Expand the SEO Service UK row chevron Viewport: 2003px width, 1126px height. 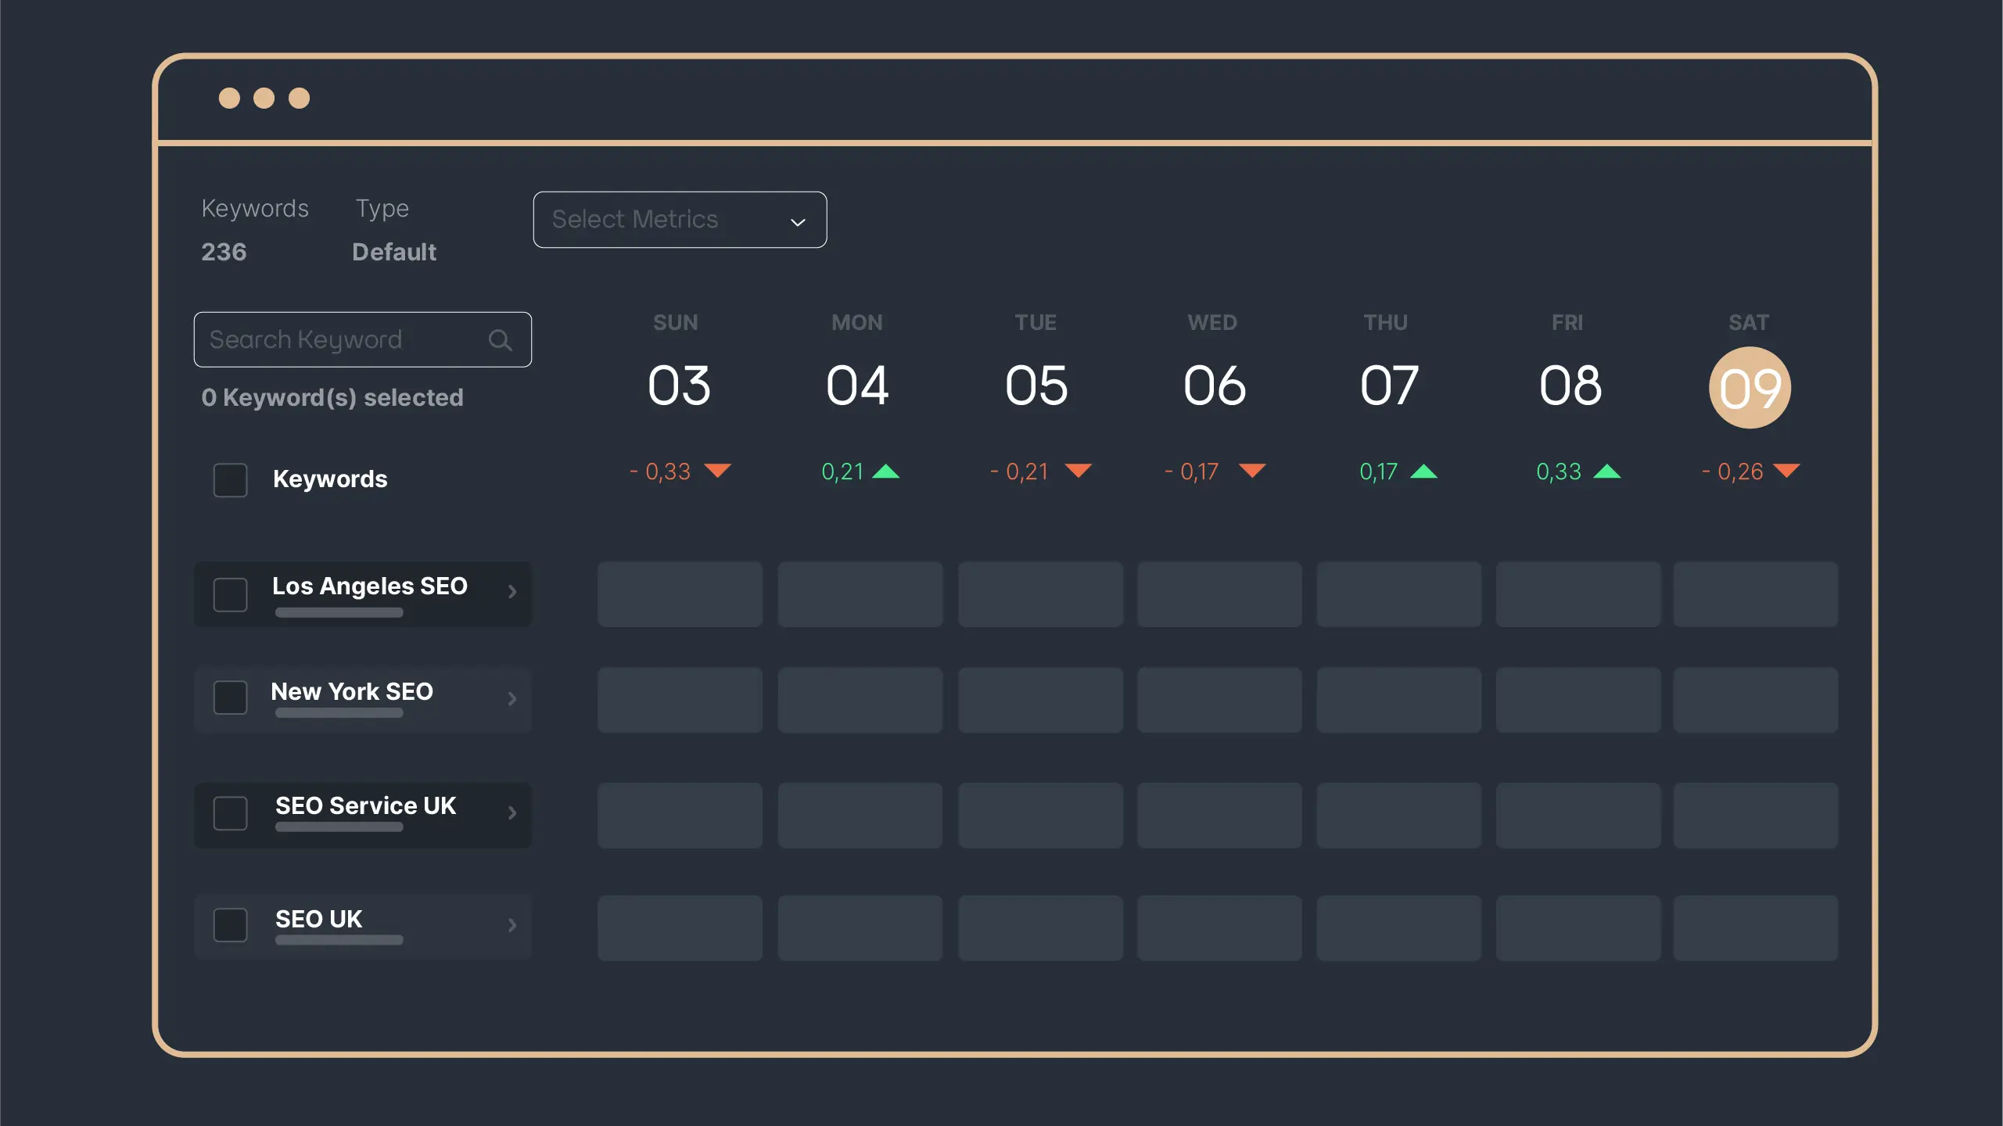(512, 813)
